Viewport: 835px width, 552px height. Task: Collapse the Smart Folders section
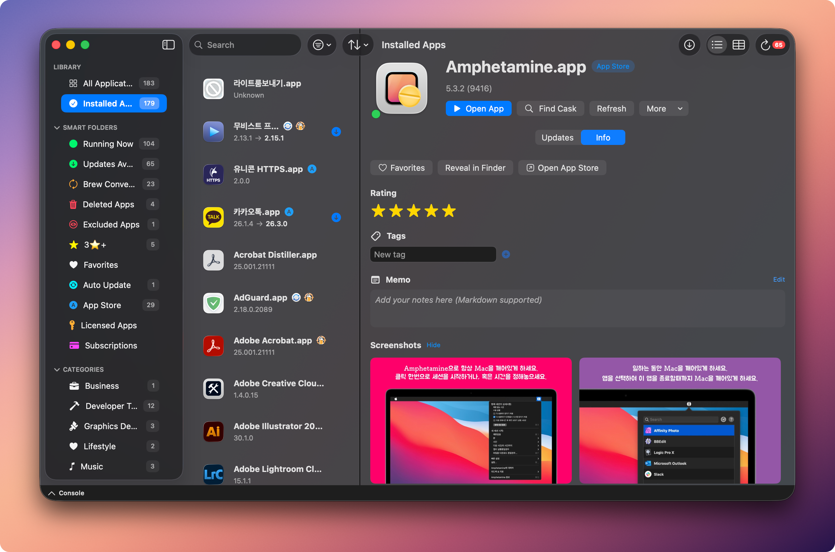click(x=57, y=127)
